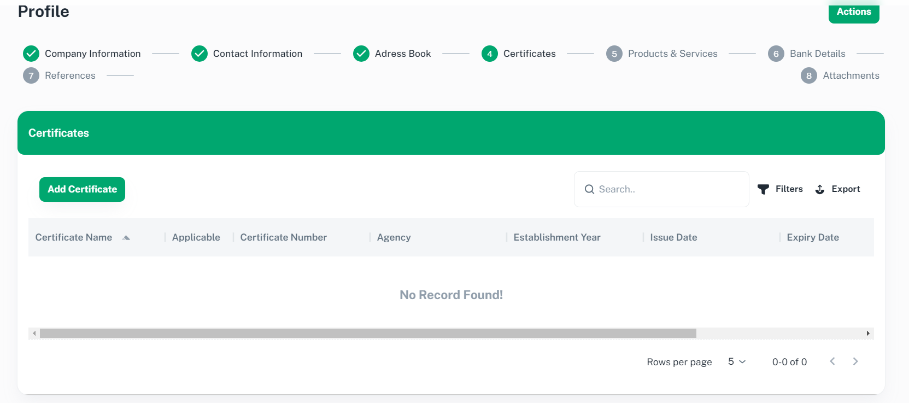Go to the Certificates step
Image resolution: width=909 pixels, height=403 pixels.
[x=529, y=54]
